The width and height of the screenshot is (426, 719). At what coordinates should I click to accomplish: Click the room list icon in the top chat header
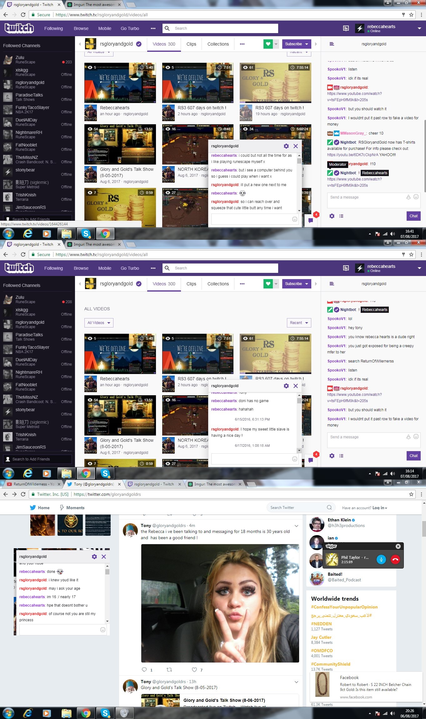point(332,44)
